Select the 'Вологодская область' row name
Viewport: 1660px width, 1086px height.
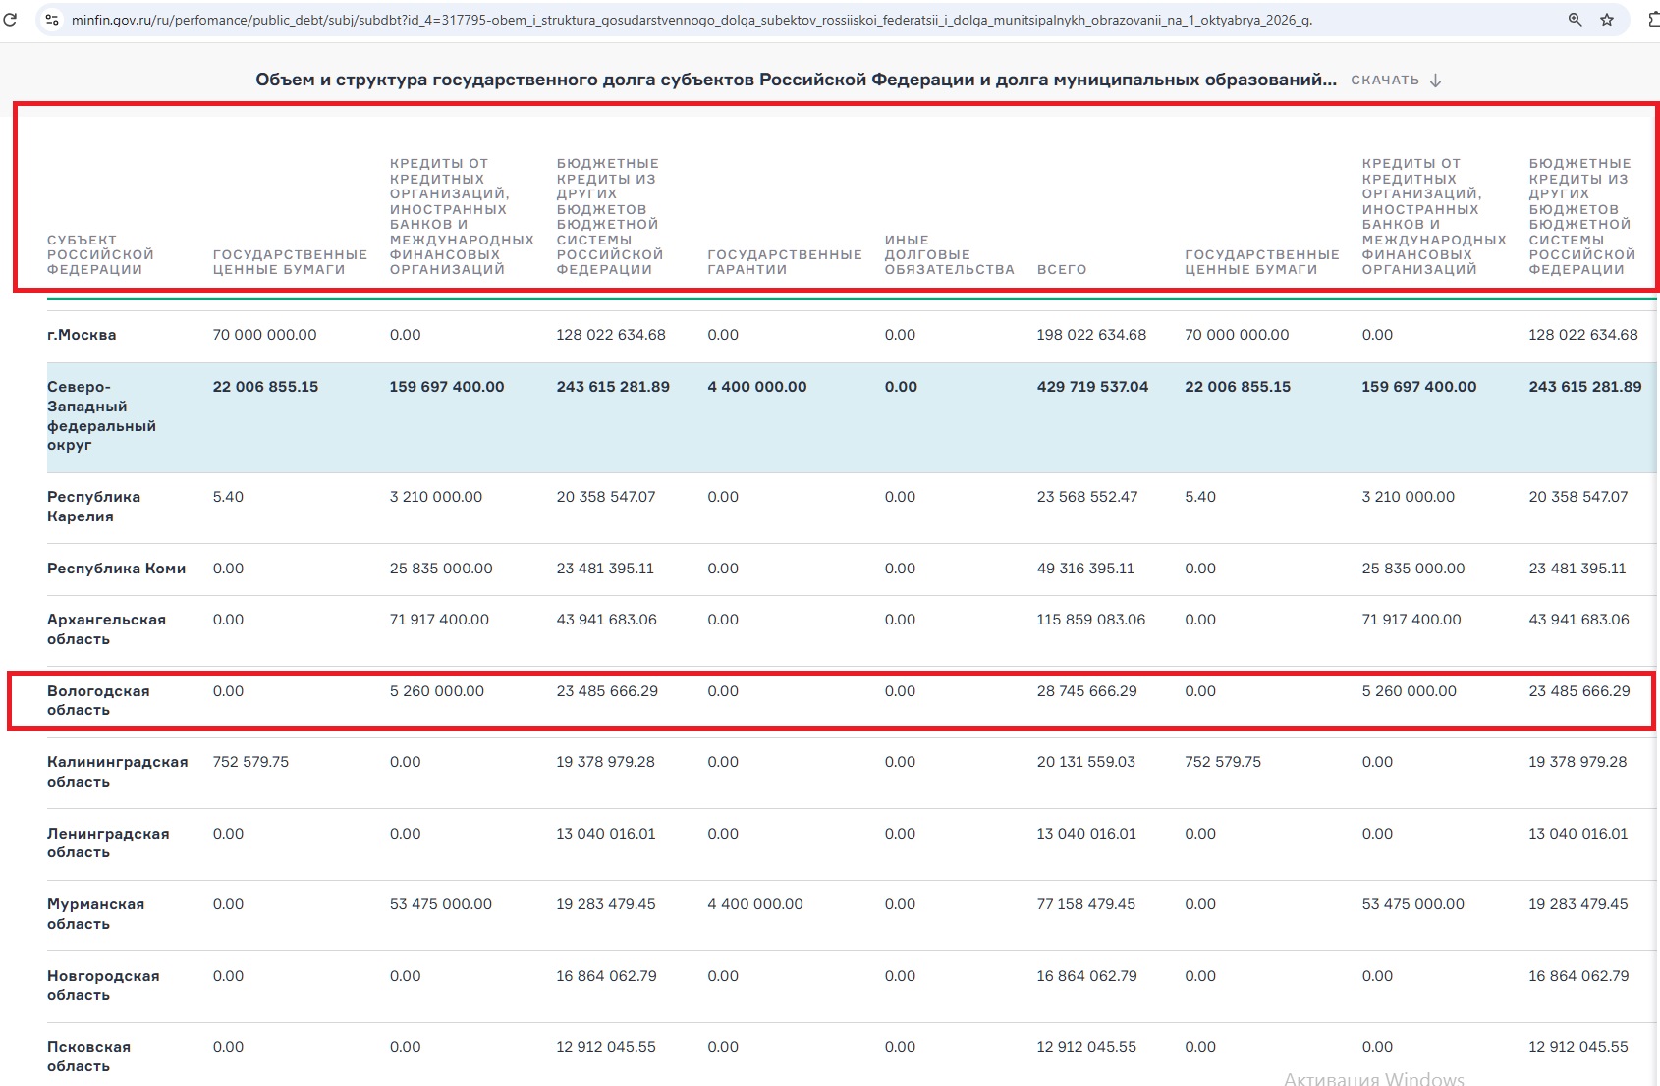point(98,700)
